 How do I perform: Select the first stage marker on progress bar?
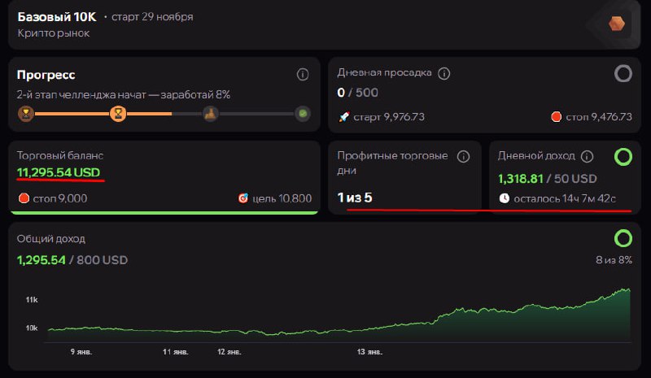26,115
